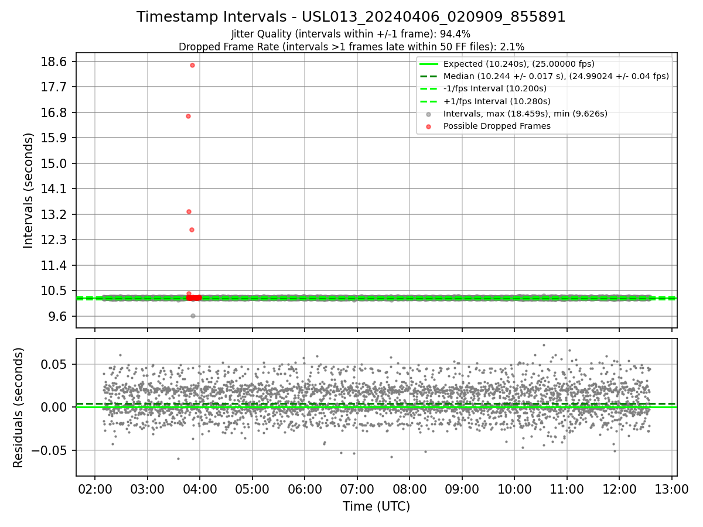Click the 'Time (UTC)' x-axis label

point(376,507)
